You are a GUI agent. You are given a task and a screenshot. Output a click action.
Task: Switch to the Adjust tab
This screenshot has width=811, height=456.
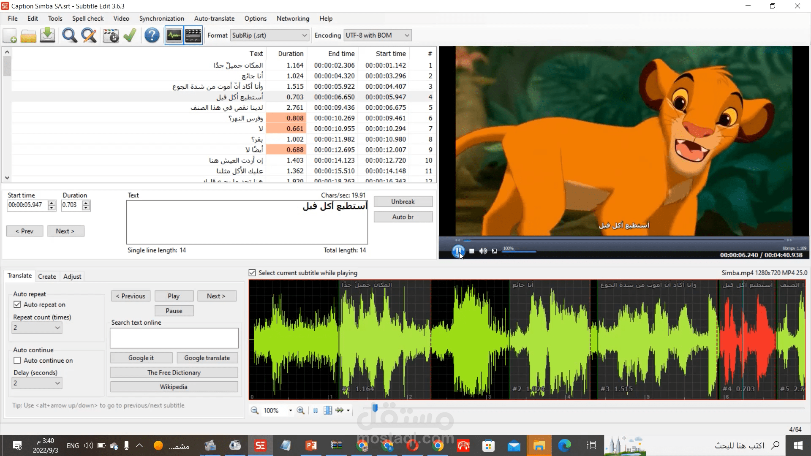72,277
